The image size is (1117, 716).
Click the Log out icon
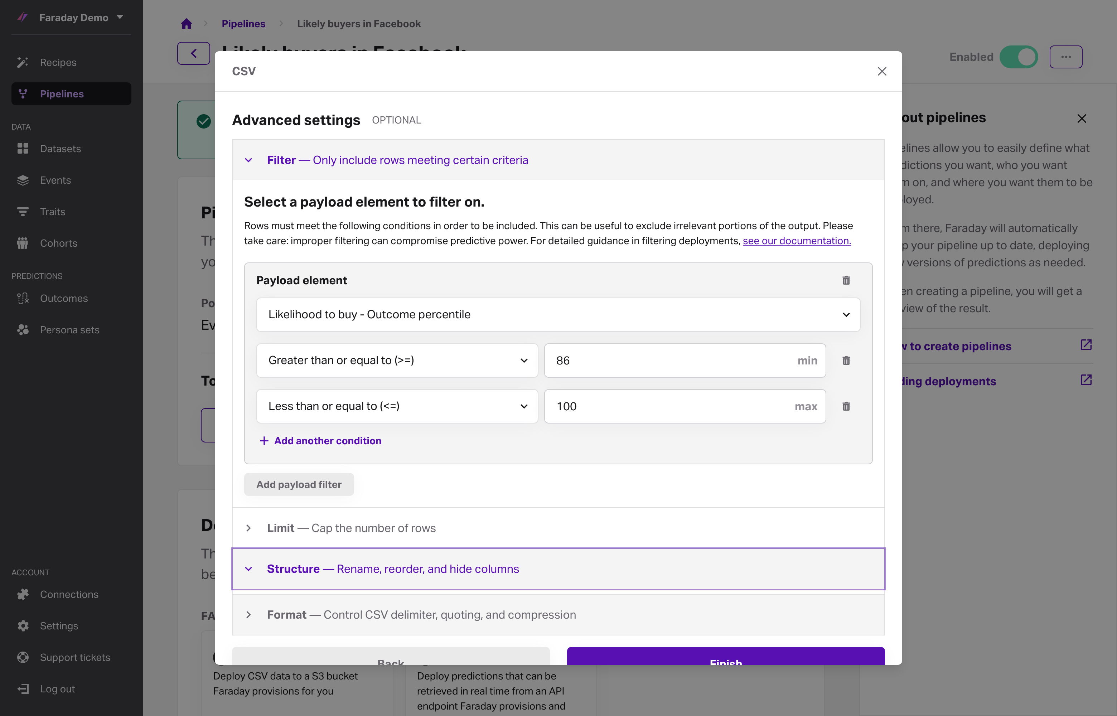point(22,689)
